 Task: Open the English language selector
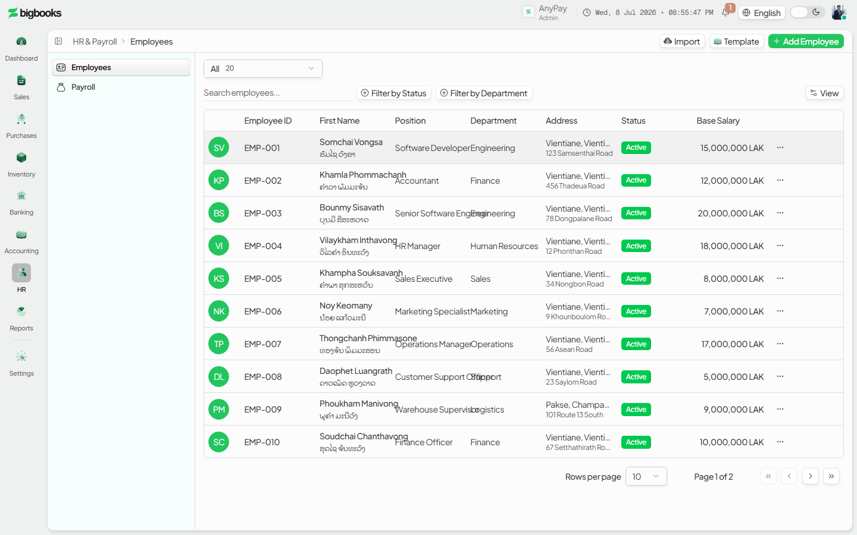pyautogui.click(x=762, y=12)
